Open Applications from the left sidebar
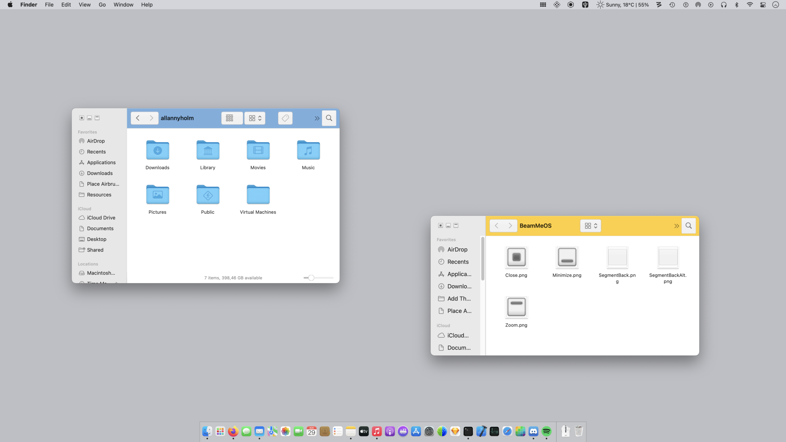 tap(101, 163)
